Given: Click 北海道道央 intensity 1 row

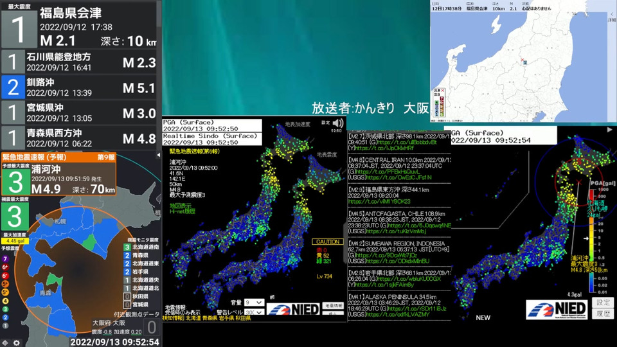Looking at the screenshot, I should pos(141,280).
